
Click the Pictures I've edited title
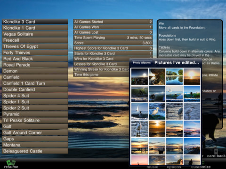coord(177,62)
